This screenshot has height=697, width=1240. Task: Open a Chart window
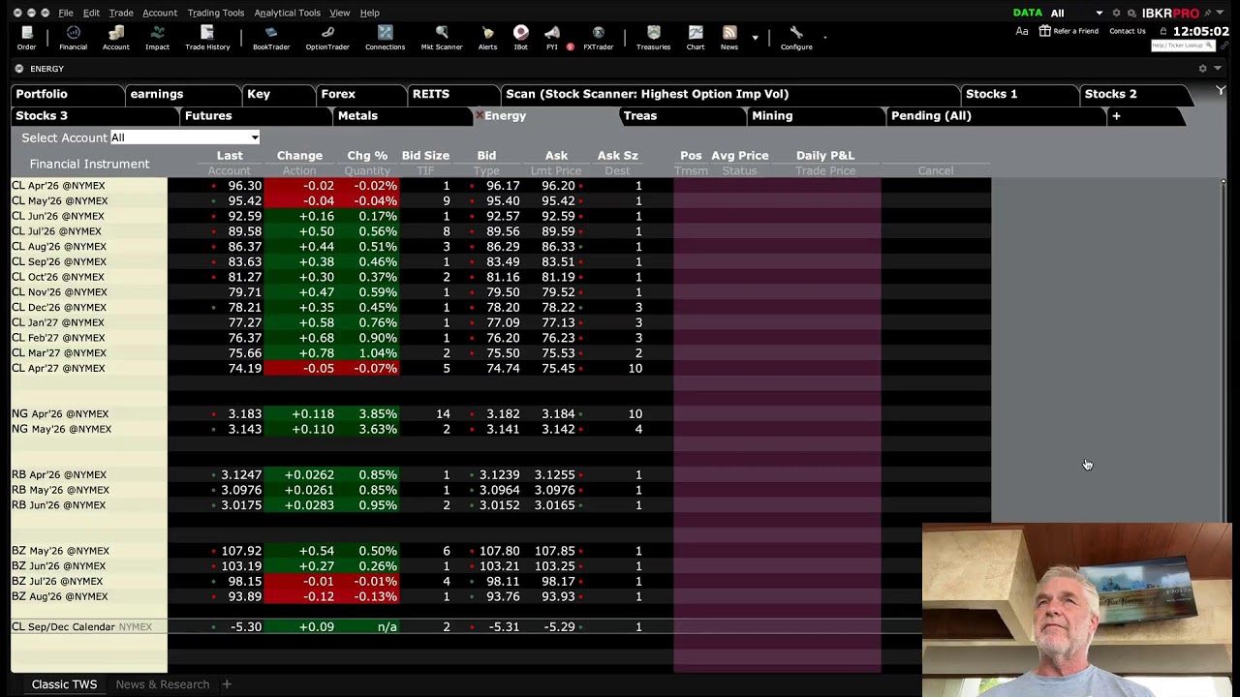[x=696, y=38]
